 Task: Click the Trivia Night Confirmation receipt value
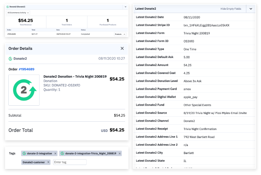point(200,129)
